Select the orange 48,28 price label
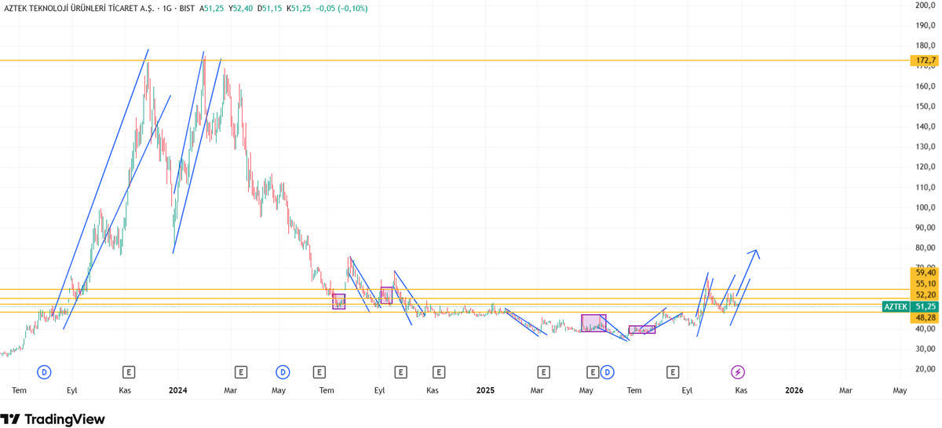942x428 pixels. [x=925, y=317]
